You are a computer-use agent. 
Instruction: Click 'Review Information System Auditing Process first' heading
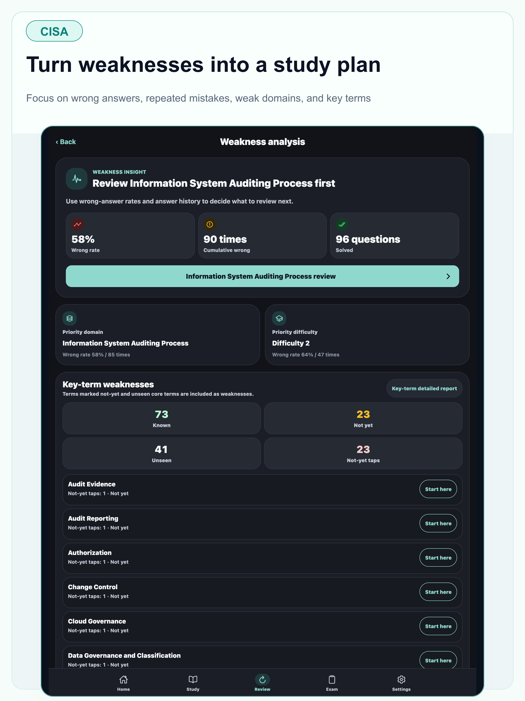pyautogui.click(x=214, y=183)
